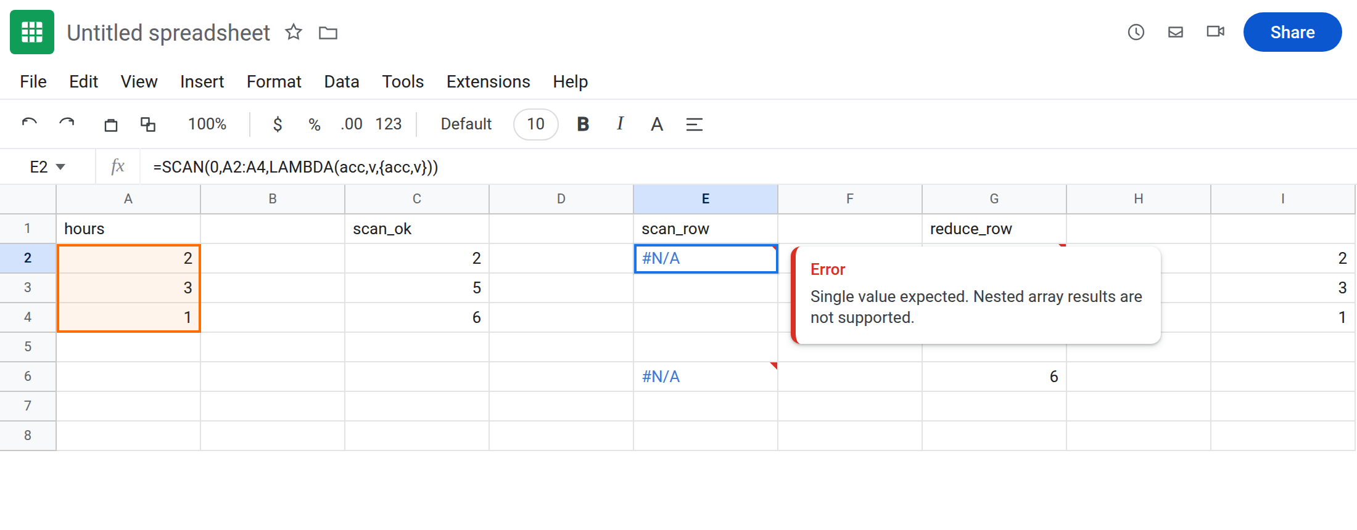
Task: Adjust decimal places with .00 button
Action: click(352, 124)
